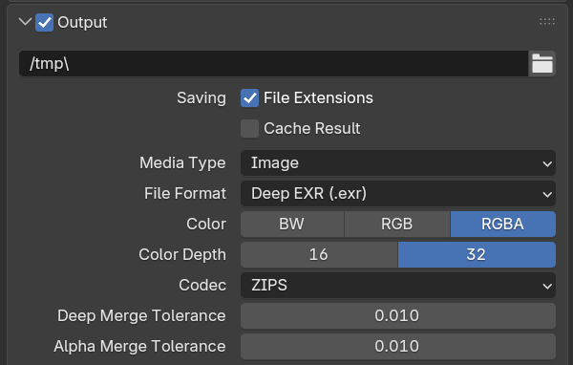Enable Cache Result
Screen dimensions: 573x365
[x=249, y=129]
